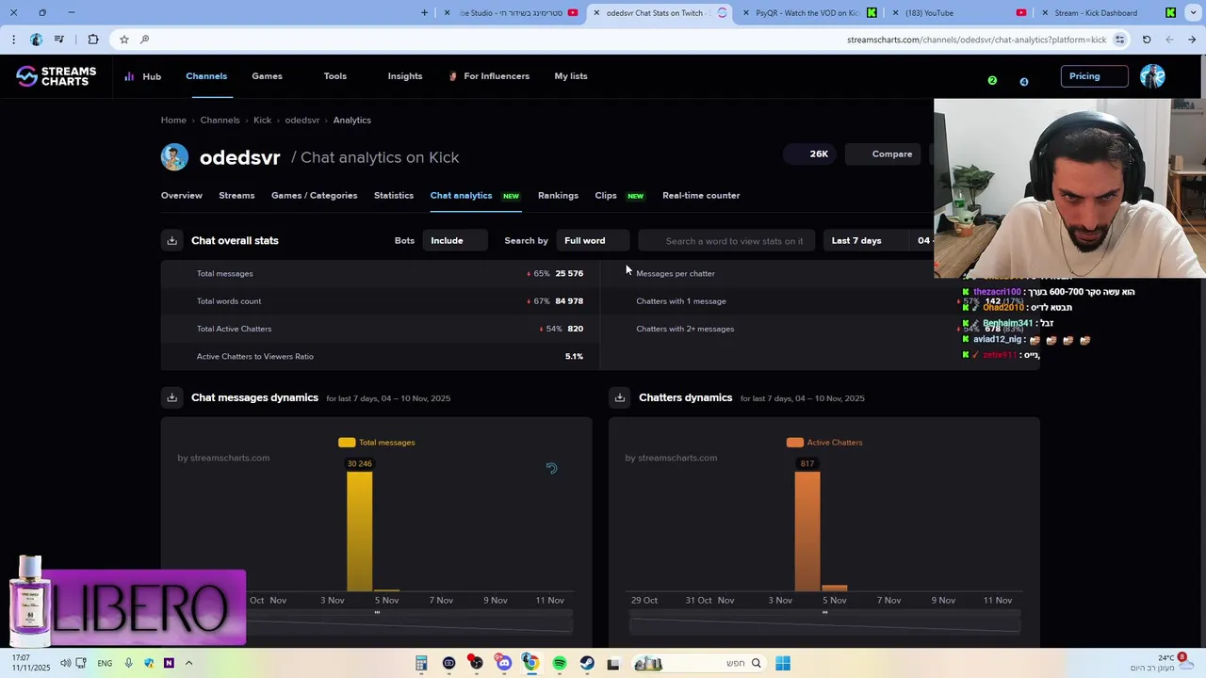Open the Last 7 days period dropdown
This screenshot has width=1206, height=678.
[x=864, y=241]
